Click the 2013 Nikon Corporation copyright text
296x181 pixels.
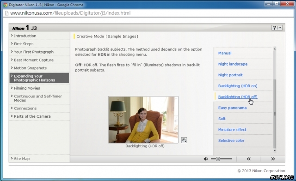pos(261,171)
